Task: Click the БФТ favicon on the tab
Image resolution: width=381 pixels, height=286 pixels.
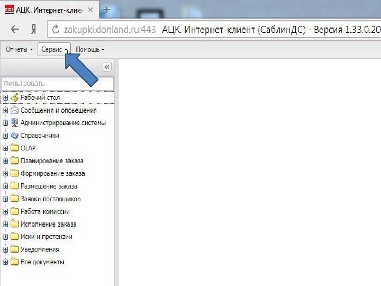Action: (x=9, y=10)
